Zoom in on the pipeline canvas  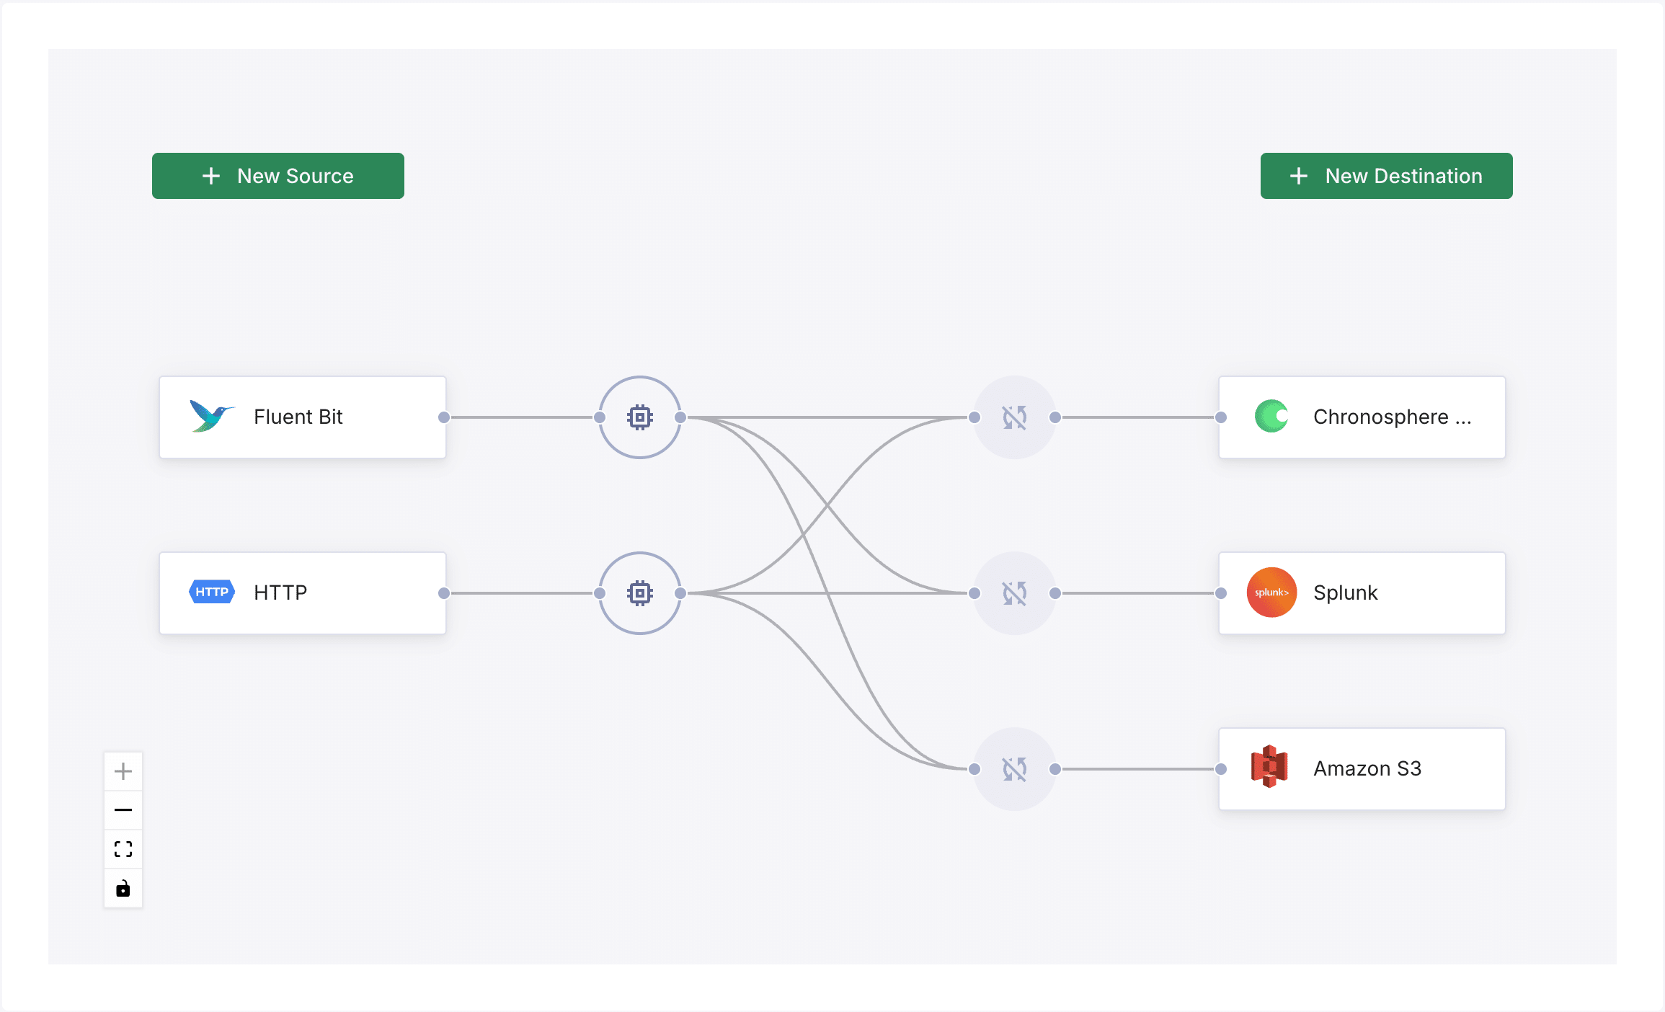[123, 771]
